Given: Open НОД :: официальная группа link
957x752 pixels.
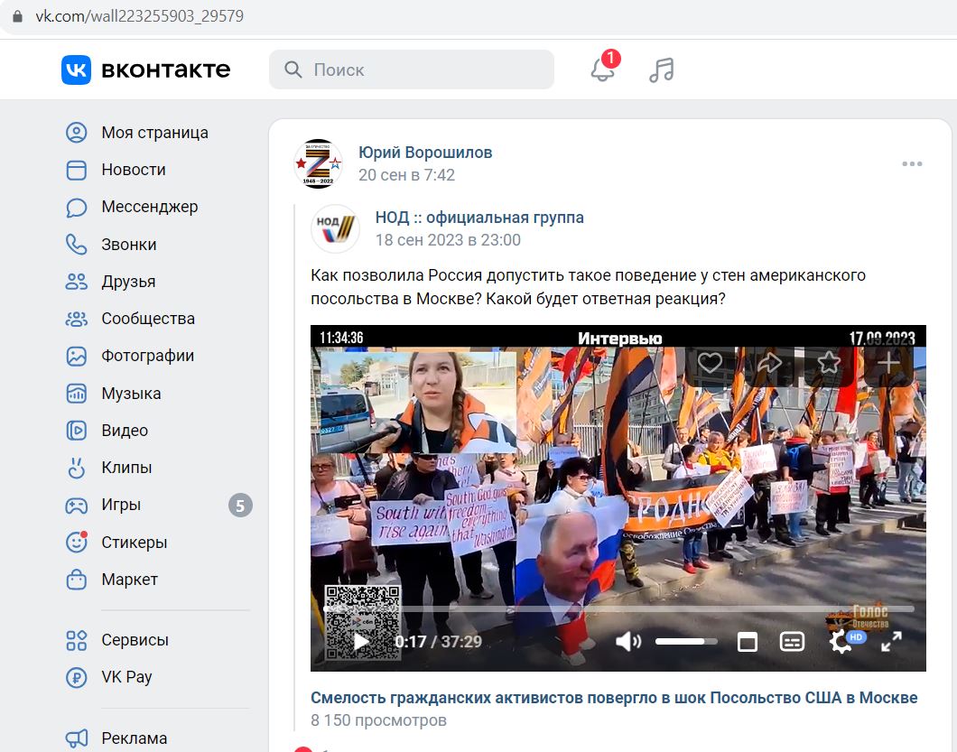Looking at the screenshot, I should pos(479,218).
